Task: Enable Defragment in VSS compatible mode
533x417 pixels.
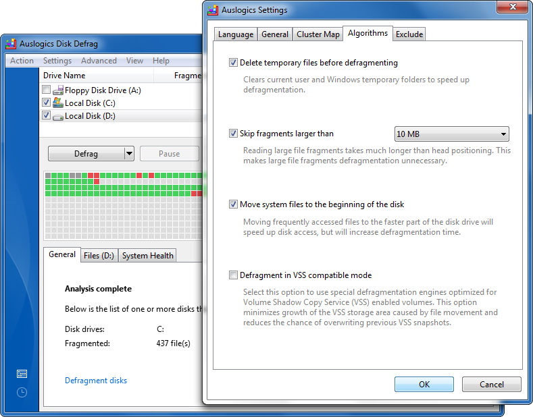Action: (x=233, y=275)
